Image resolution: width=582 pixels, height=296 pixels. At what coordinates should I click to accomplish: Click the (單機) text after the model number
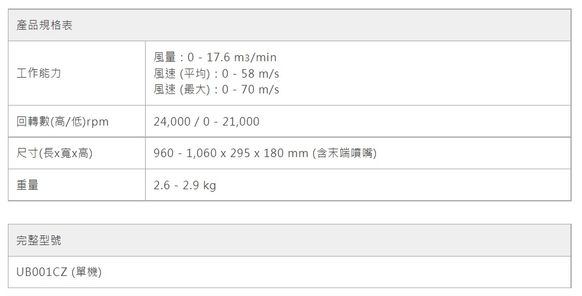86,272
